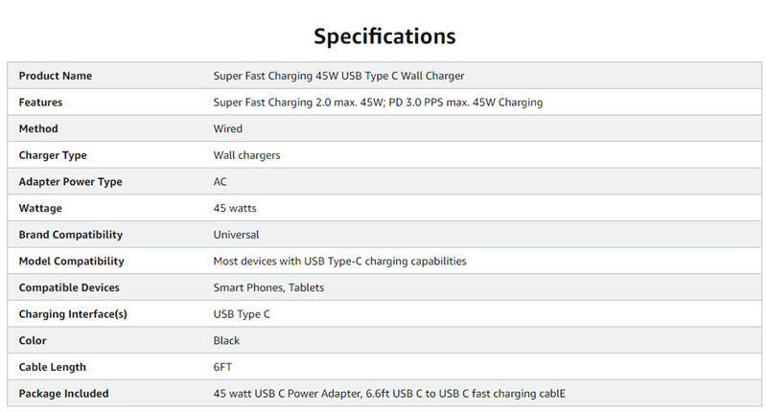
Task: Click the PD 3.0 PPS features text
Action: (x=466, y=103)
